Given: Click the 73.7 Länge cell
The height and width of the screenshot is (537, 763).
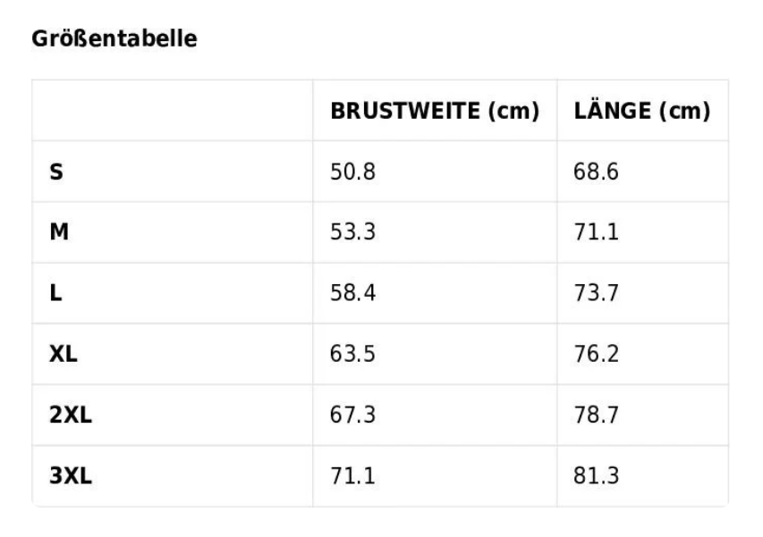Looking at the screenshot, I should [596, 293].
